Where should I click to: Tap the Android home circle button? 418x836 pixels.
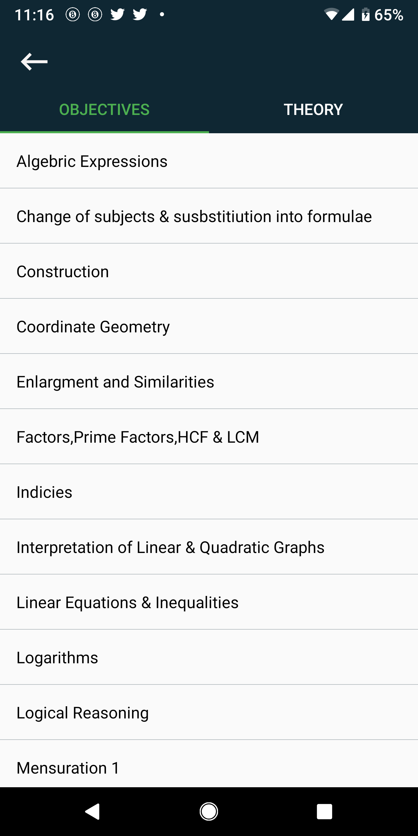tap(209, 811)
